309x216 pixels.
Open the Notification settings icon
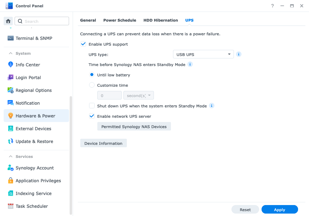[11, 103]
